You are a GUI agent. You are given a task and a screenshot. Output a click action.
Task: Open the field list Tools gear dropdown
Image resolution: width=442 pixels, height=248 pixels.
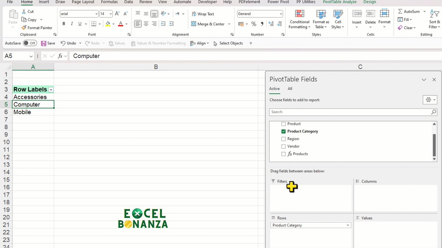point(430,100)
